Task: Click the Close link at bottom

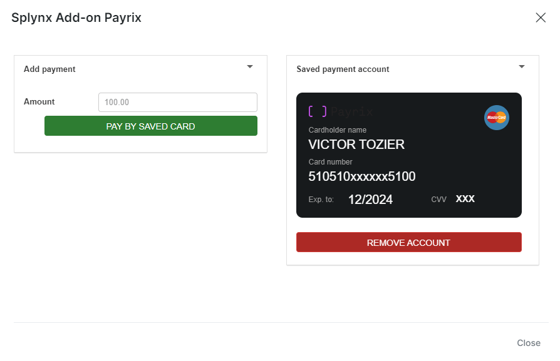Action: pyautogui.click(x=529, y=343)
